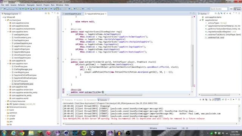242x136 pixels.
Task: Open the Navigate menu
Action: point(31,5)
